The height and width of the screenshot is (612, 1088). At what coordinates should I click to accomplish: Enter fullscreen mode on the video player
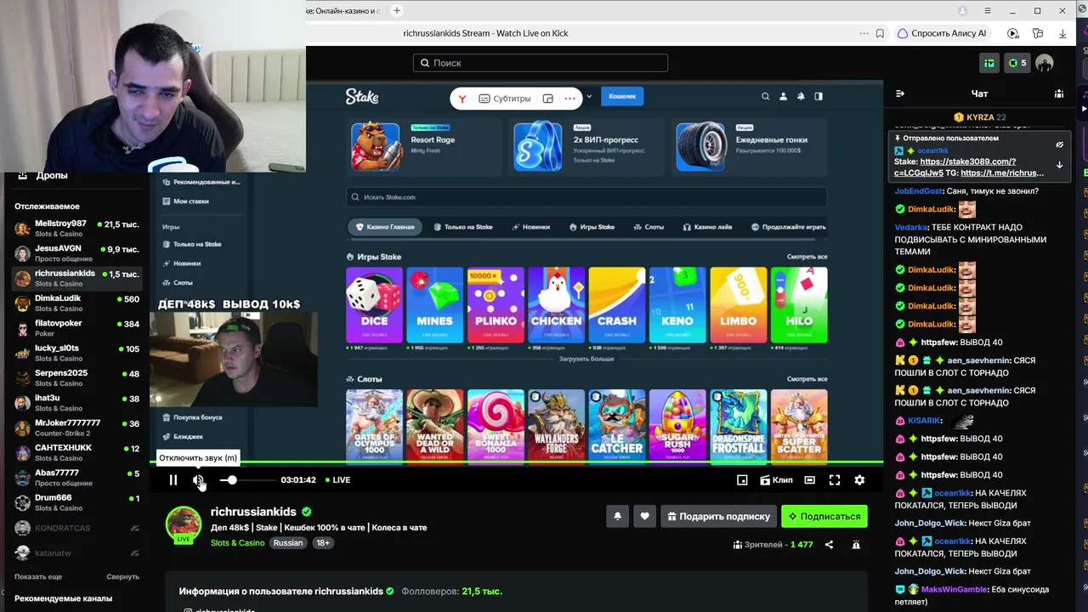[835, 480]
